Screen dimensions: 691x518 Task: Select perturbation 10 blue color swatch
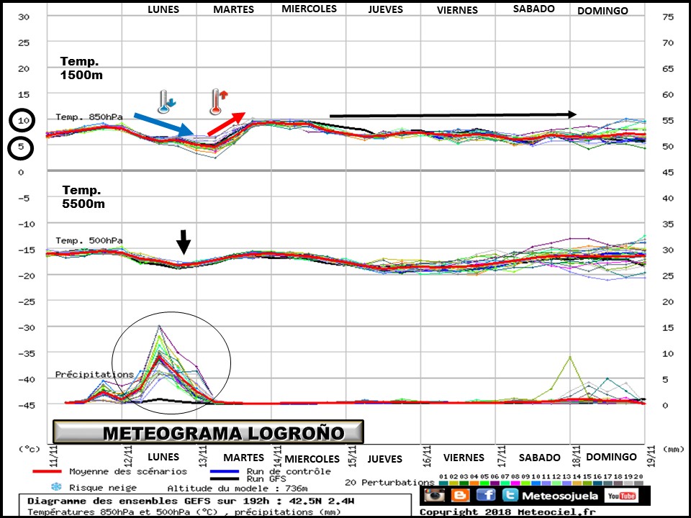(536, 483)
